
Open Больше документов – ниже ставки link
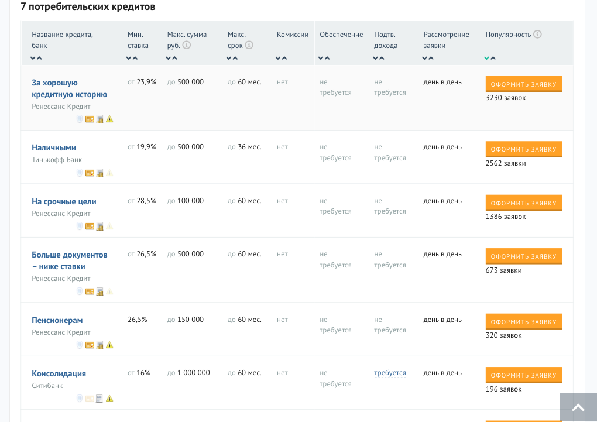point(70,260)
